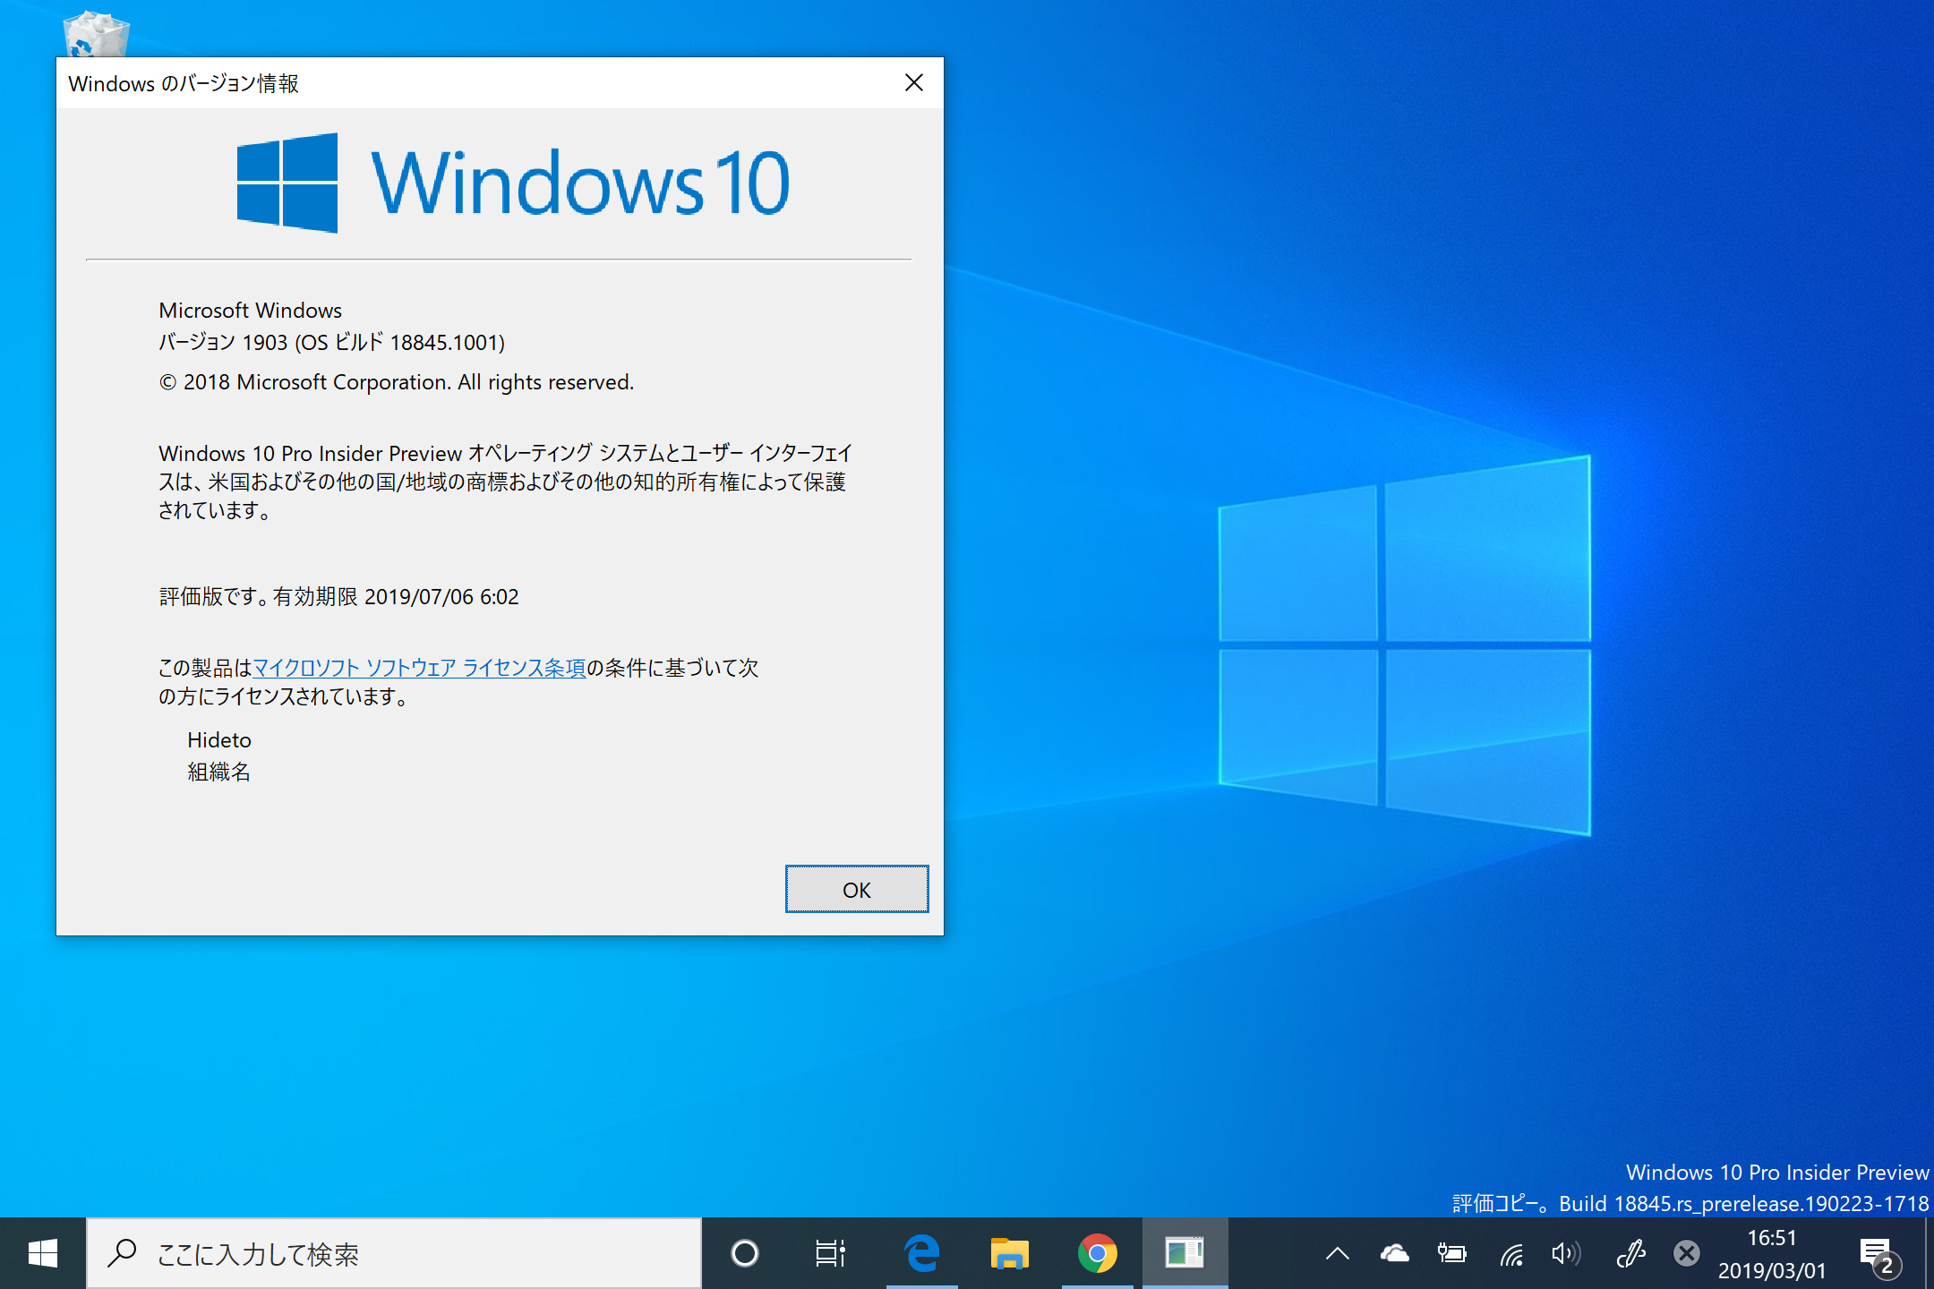Image resolution: width=1934 pixels, height=1289 pixels.
Task: Open the Microsoft Software License Terms link
Action: (x=419, y=668)
